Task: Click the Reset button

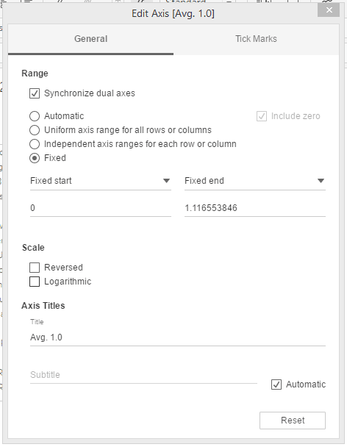Action: click(x=293, y=421)
